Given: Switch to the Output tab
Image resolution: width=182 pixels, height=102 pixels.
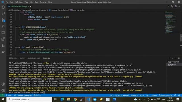Looking at the screenshot, I should click(22, 58).
